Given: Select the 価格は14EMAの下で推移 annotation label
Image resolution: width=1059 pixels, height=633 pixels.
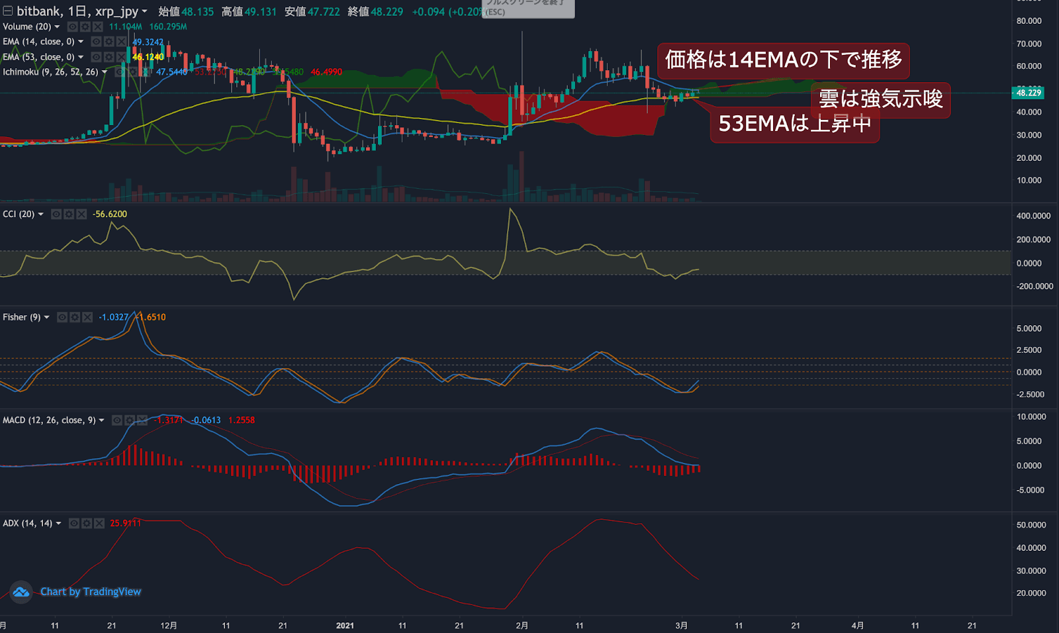Looking at the screenshot, I should coord(783,60).
